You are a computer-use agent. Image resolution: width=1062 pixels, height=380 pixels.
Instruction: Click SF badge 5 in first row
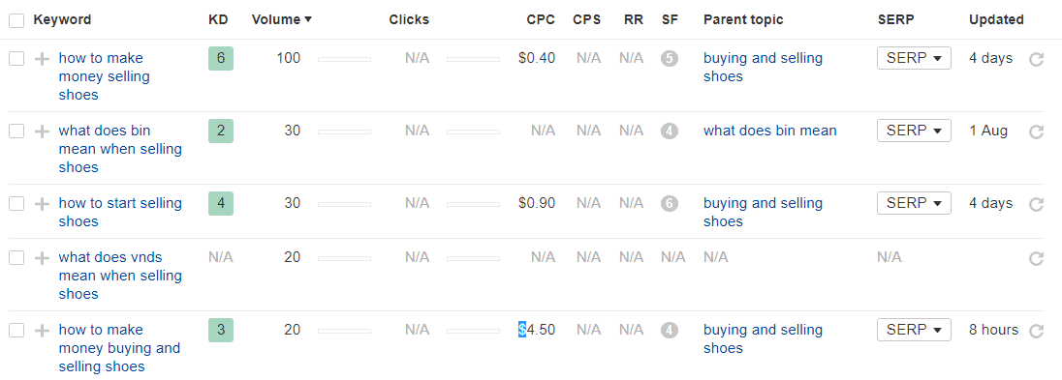[670, 59]
